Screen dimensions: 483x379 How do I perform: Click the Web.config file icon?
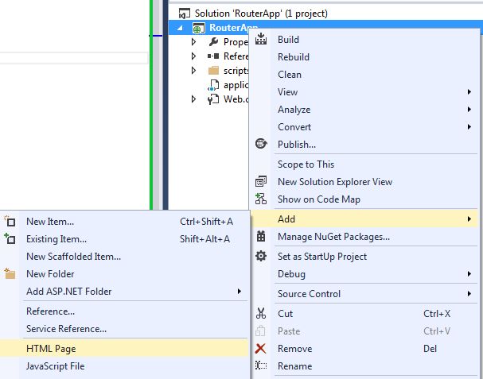pyautogui.click(x=213, y=99)
